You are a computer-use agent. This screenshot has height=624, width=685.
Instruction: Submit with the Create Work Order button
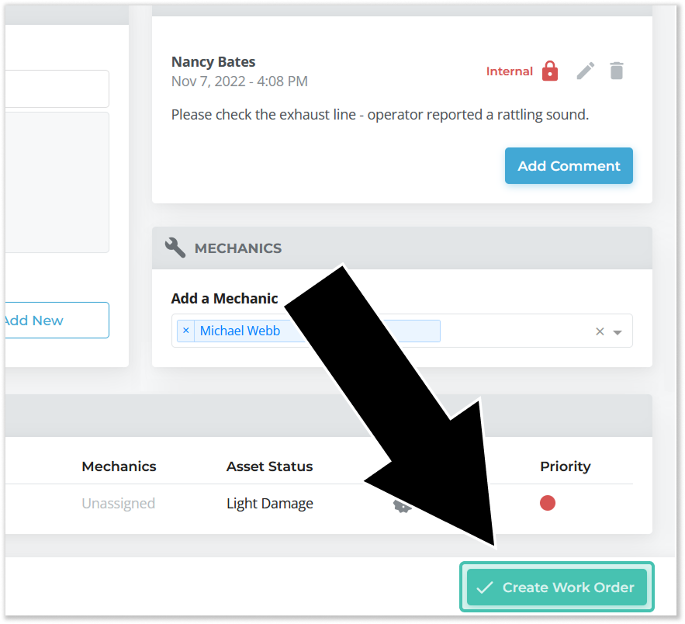(556, 588)
